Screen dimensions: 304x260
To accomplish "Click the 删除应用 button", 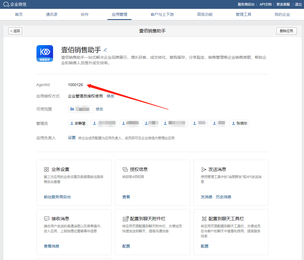I will [x=287, y=31].
